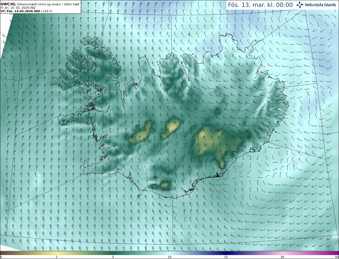Click the 30 tick label on the color scale
Screen dimensions: 339x259
pos(282,257)
